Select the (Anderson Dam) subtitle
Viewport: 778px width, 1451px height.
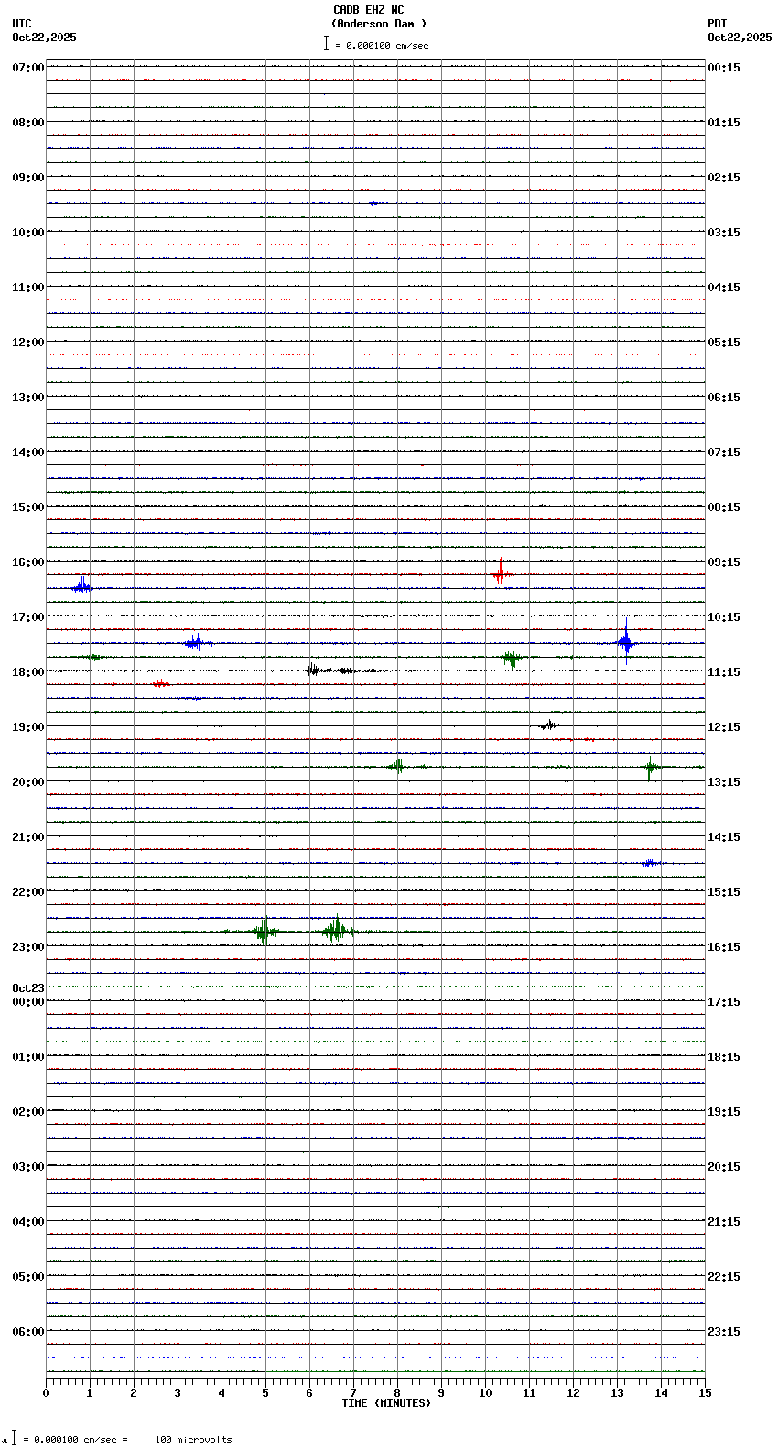point(379,24)
